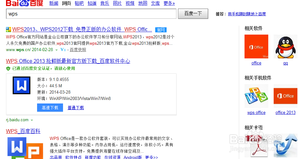The width and height of the screenshot is (299, 159).
Task: Open the 新增功能 encyclopedia sublink
Action: click(x=93, y=157)
